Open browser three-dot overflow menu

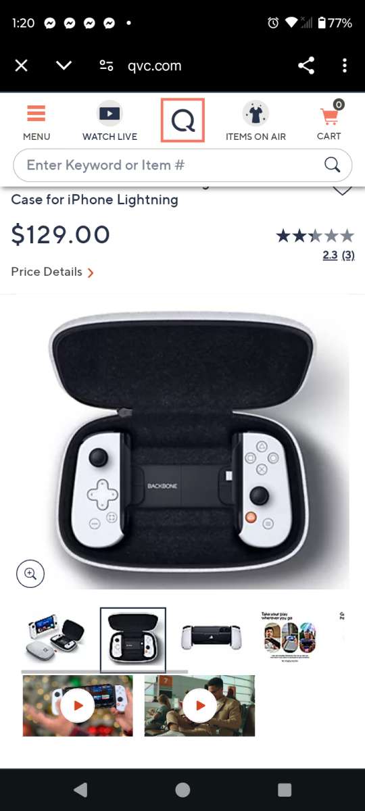tap(345, 66)
